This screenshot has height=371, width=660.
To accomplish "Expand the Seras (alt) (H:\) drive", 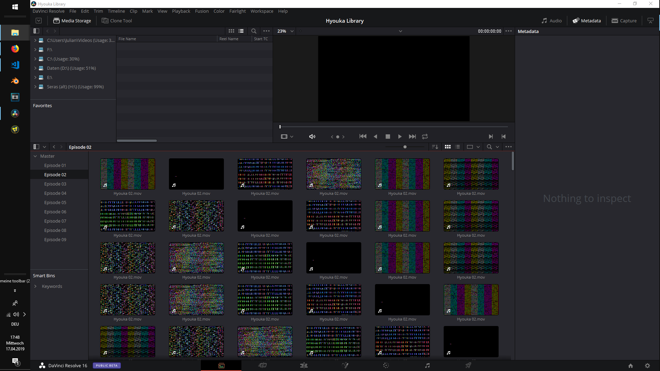I will [x=35, y=87].
